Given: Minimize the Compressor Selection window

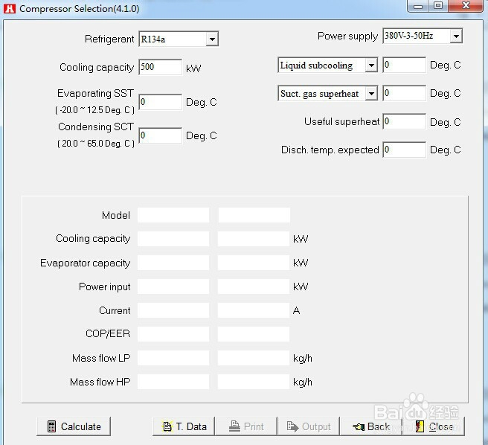Looking at the screenshot, I should (x=418, y=6).
